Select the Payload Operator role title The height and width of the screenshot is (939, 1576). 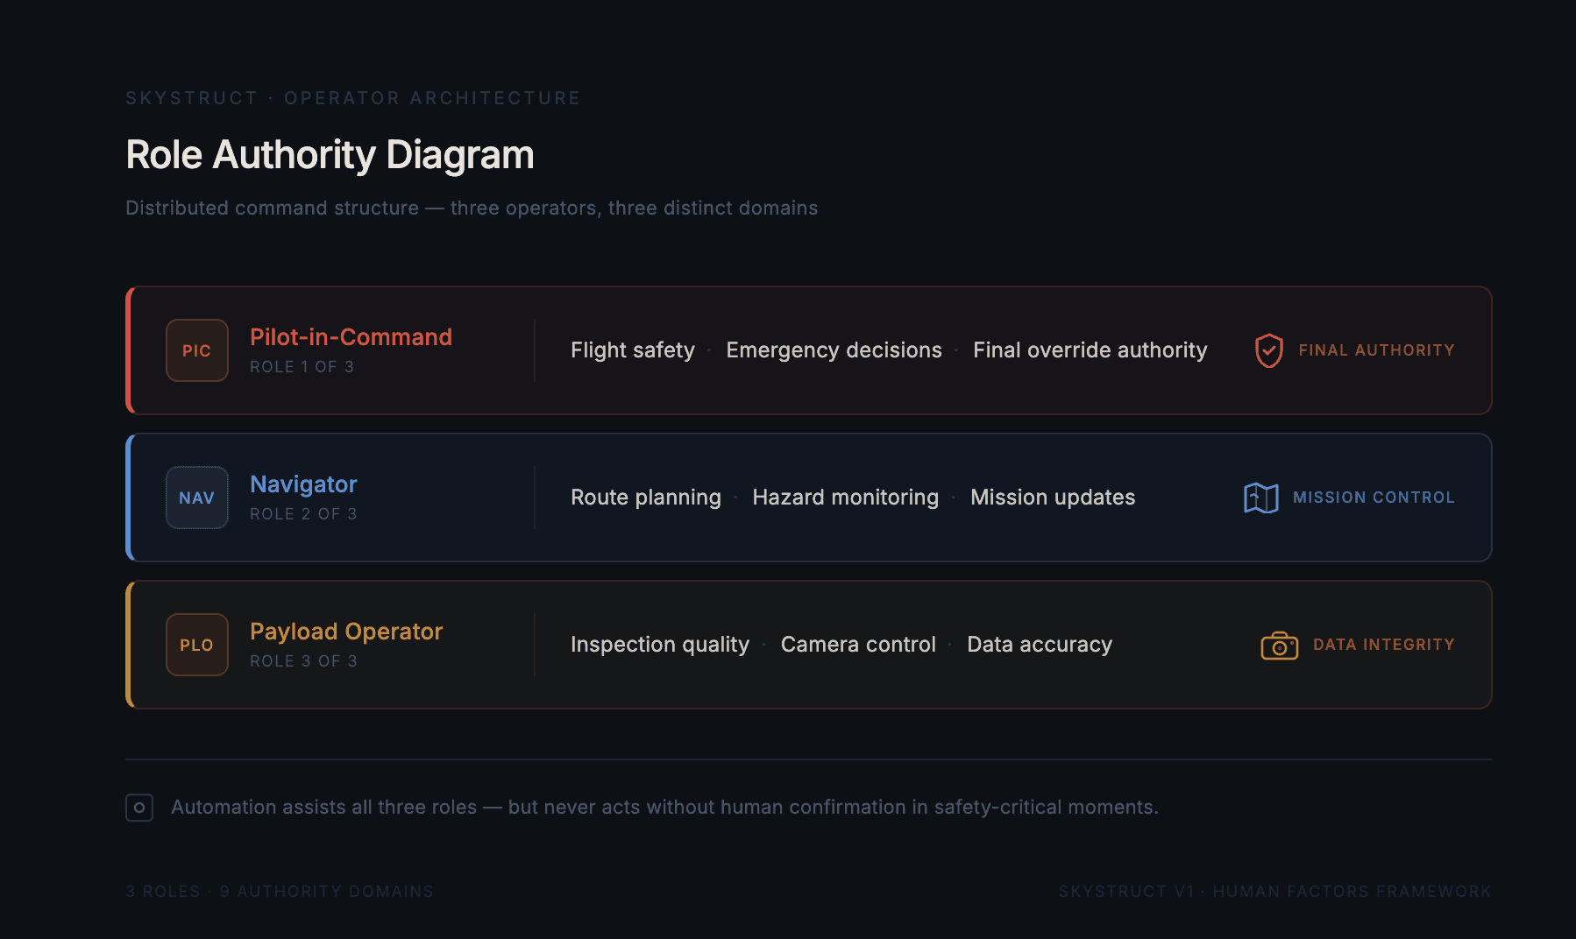coord(346,632)
